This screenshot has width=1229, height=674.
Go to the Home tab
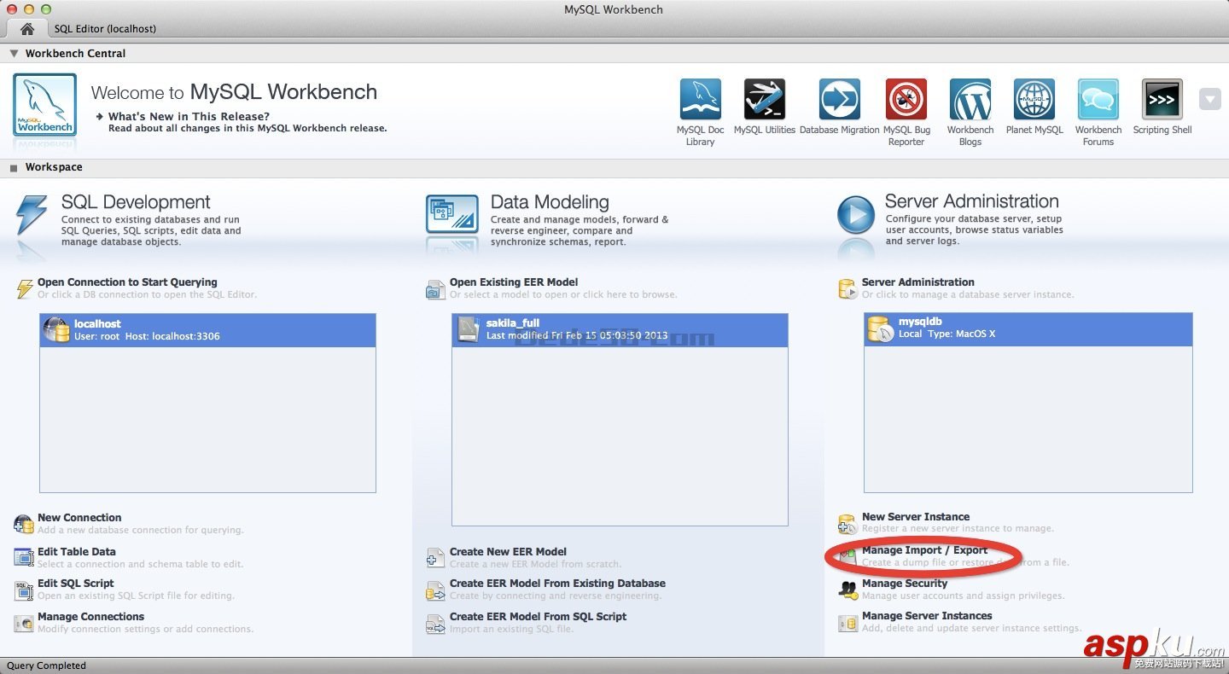pyautogui.click(x=27, y=28)
